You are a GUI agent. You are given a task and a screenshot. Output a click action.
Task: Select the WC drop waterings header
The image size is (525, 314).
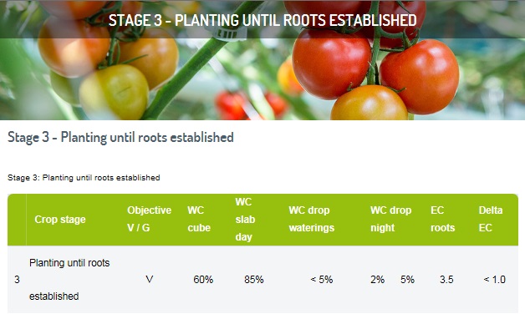311,219
